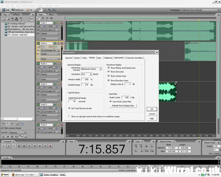Click Cancel in Preferences dialog

tap(152, 114)
